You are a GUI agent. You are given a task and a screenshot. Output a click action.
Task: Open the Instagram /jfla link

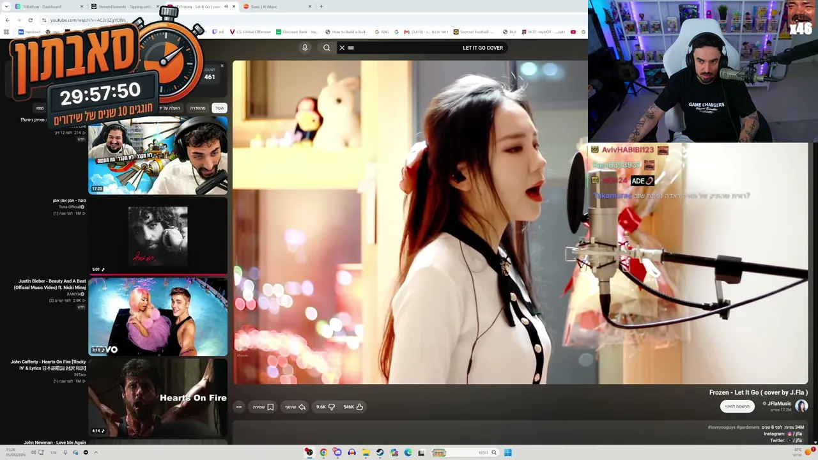click(x=796, y=434)
